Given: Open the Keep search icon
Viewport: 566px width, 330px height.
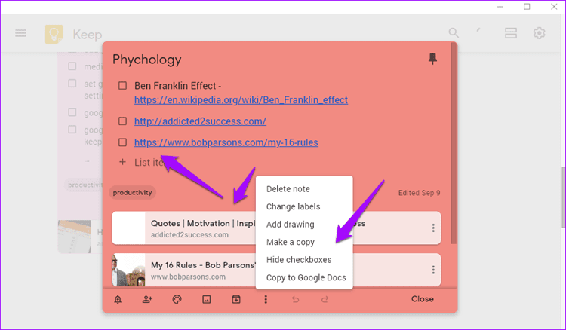Looking at the screenshot, I should 454,33.
